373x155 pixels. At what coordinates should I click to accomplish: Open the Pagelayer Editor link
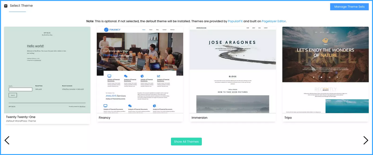[x=274, y=21]
